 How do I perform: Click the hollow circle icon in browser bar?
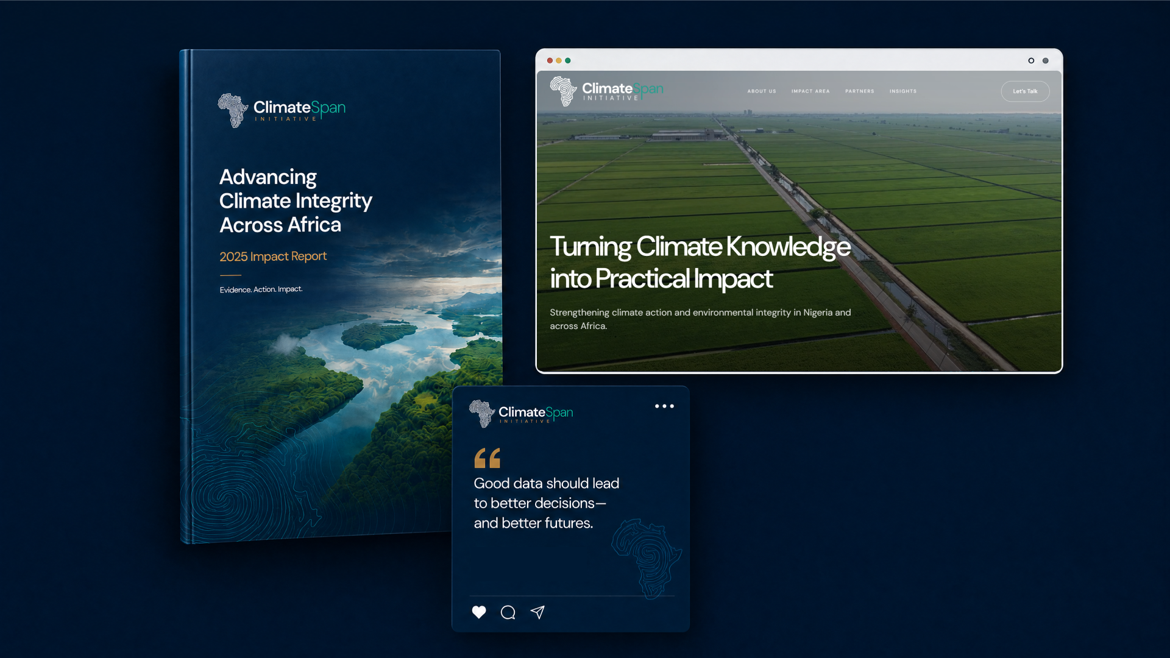(x=1031, y=60)
